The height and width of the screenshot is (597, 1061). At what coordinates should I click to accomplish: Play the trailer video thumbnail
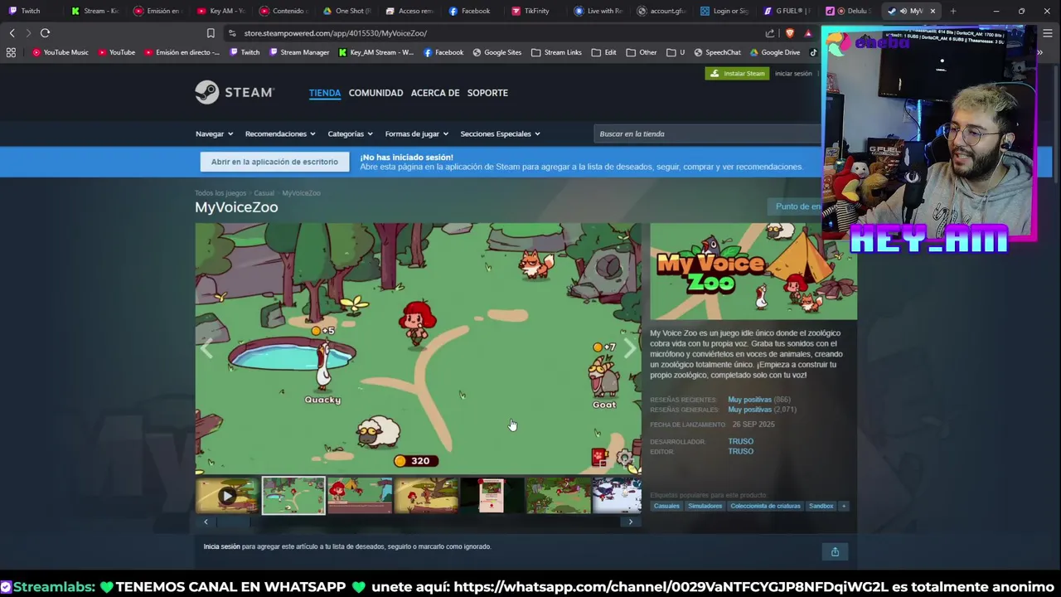pos(227,496)
